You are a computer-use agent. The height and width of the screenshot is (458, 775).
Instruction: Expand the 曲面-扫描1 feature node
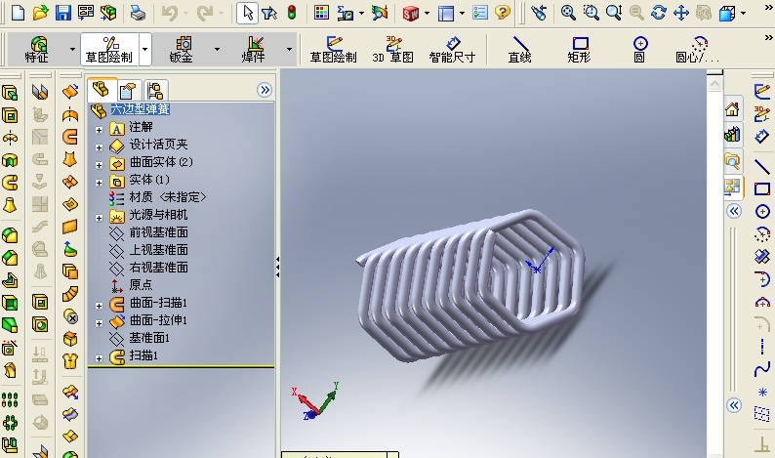99,306
